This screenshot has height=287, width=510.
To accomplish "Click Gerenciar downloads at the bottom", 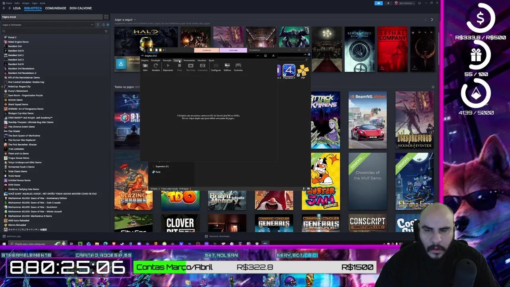I will click(218, 236).
